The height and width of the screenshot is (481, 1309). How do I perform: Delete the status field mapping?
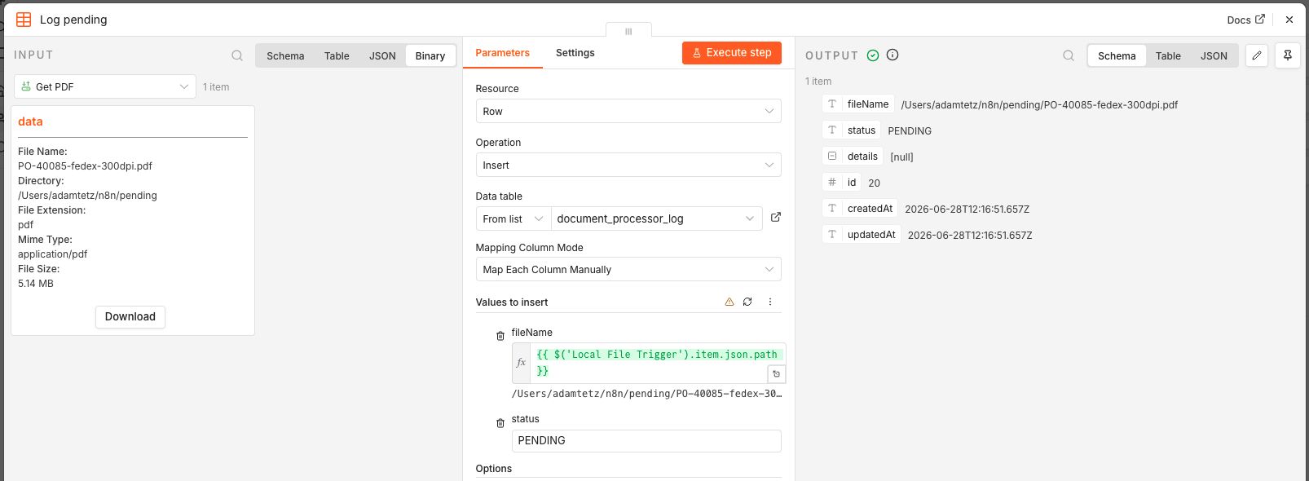pos(500,423)
